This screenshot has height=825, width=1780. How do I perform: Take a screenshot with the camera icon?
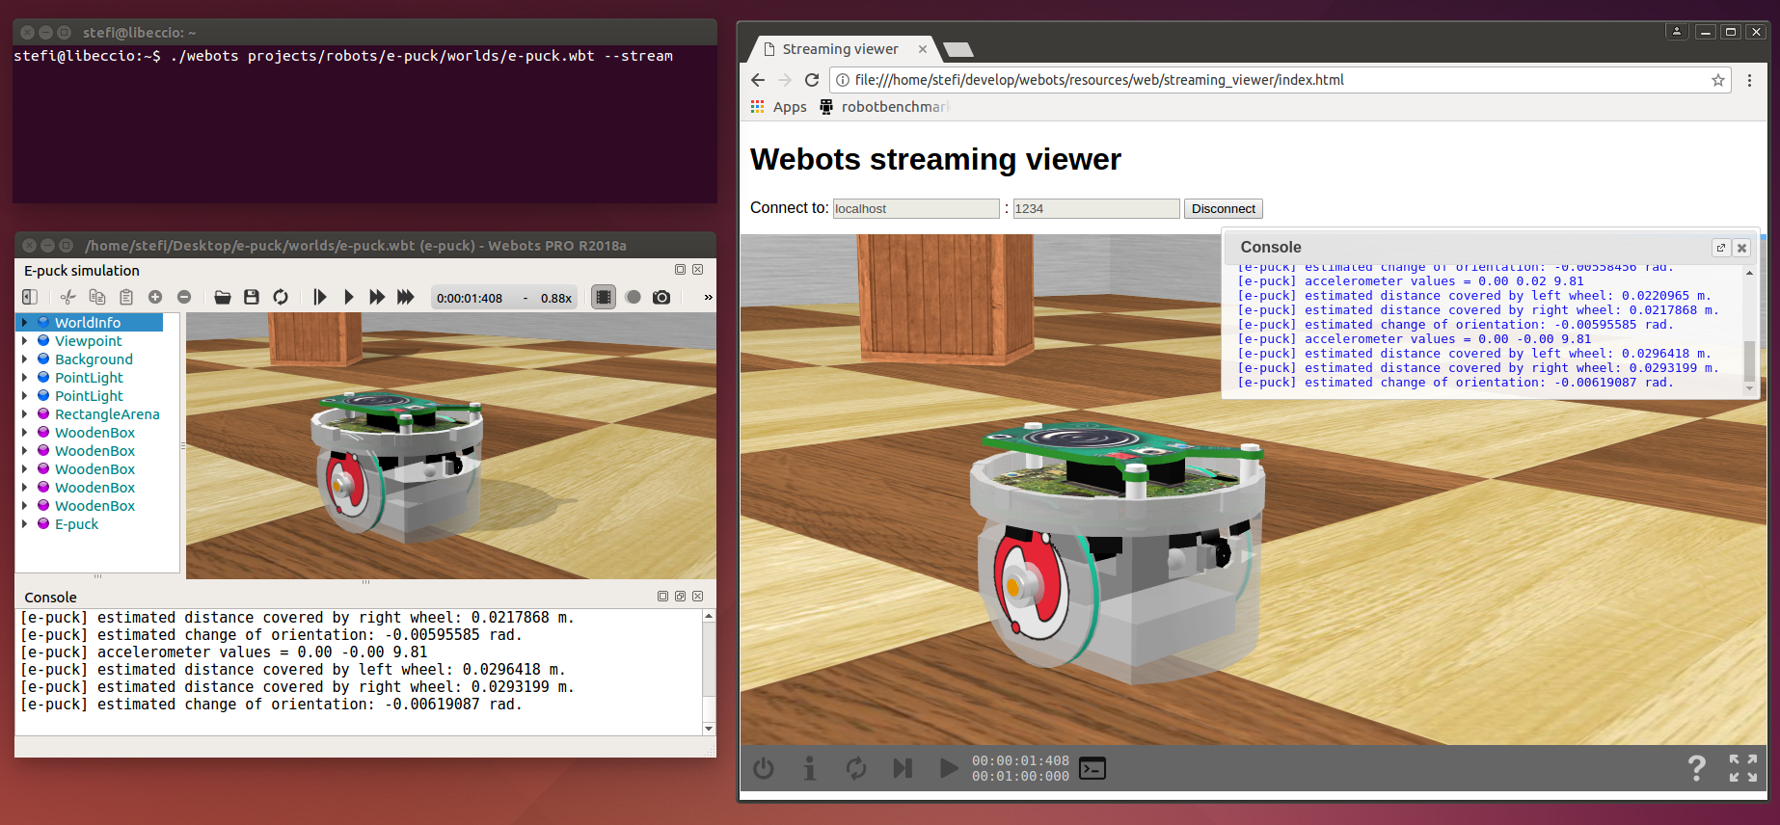(x=661, y=297)
